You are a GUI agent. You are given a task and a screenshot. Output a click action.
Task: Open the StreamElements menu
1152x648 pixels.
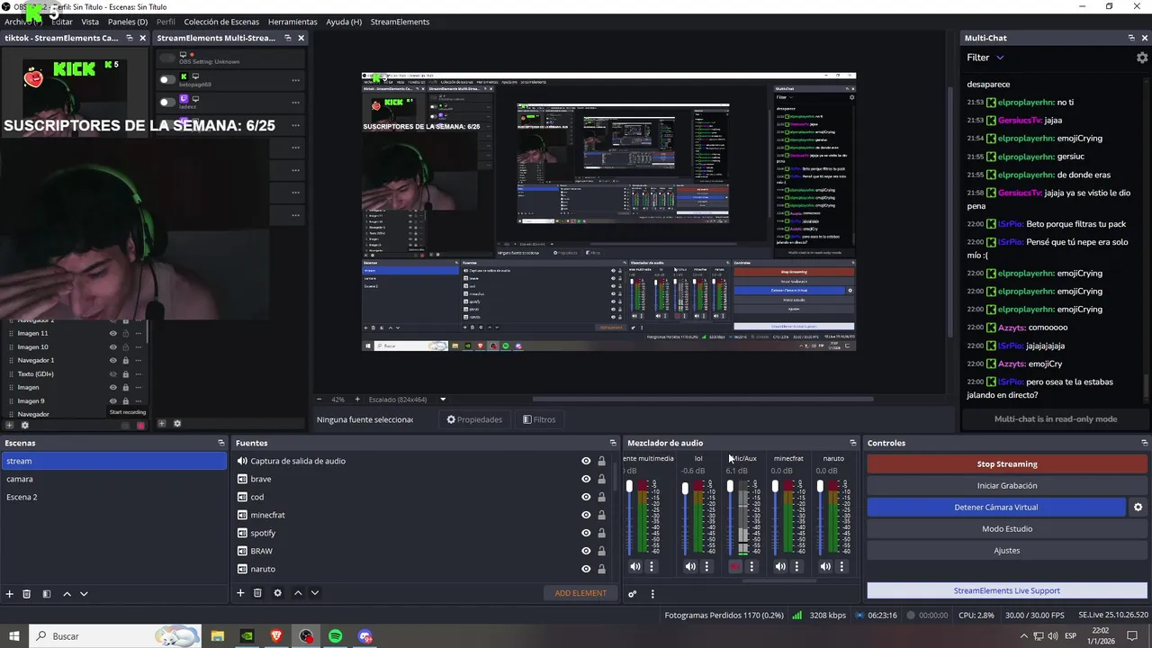point(400,22)
